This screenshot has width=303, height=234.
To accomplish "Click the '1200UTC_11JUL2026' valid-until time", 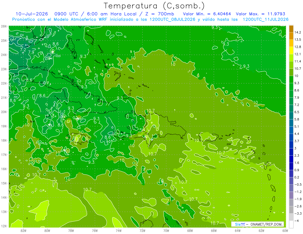I will pos(266,19).
